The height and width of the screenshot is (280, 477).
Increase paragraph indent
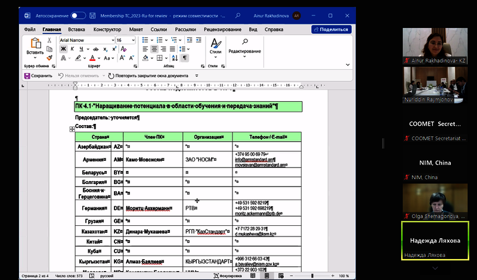199,40
